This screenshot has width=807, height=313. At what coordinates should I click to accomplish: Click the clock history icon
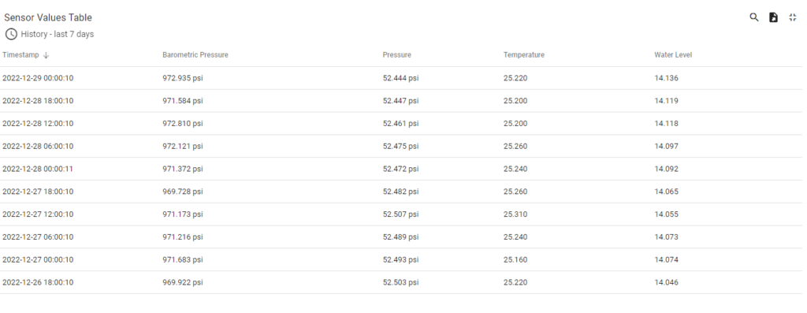tap(11, 35)
